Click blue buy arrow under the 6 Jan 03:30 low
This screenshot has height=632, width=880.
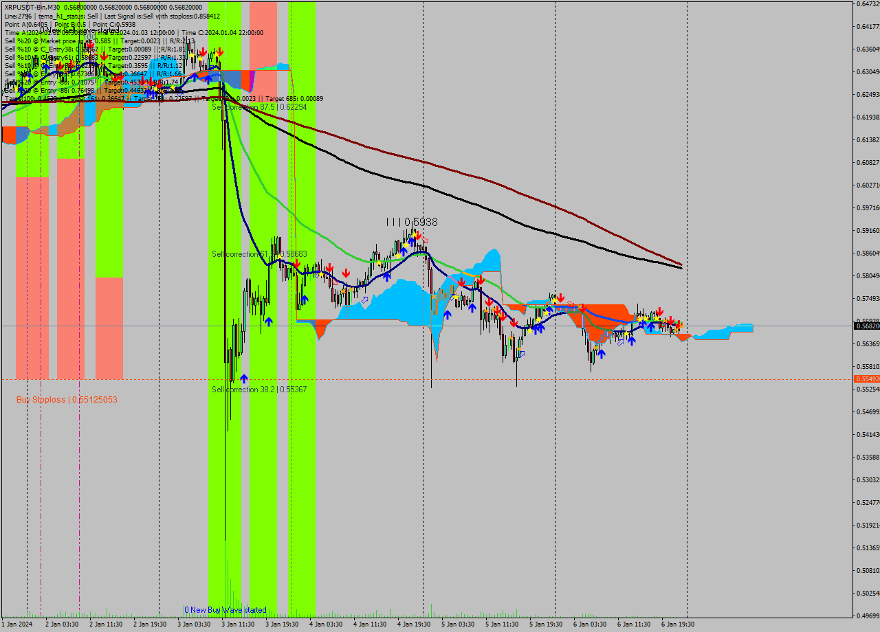pos(602,354)
